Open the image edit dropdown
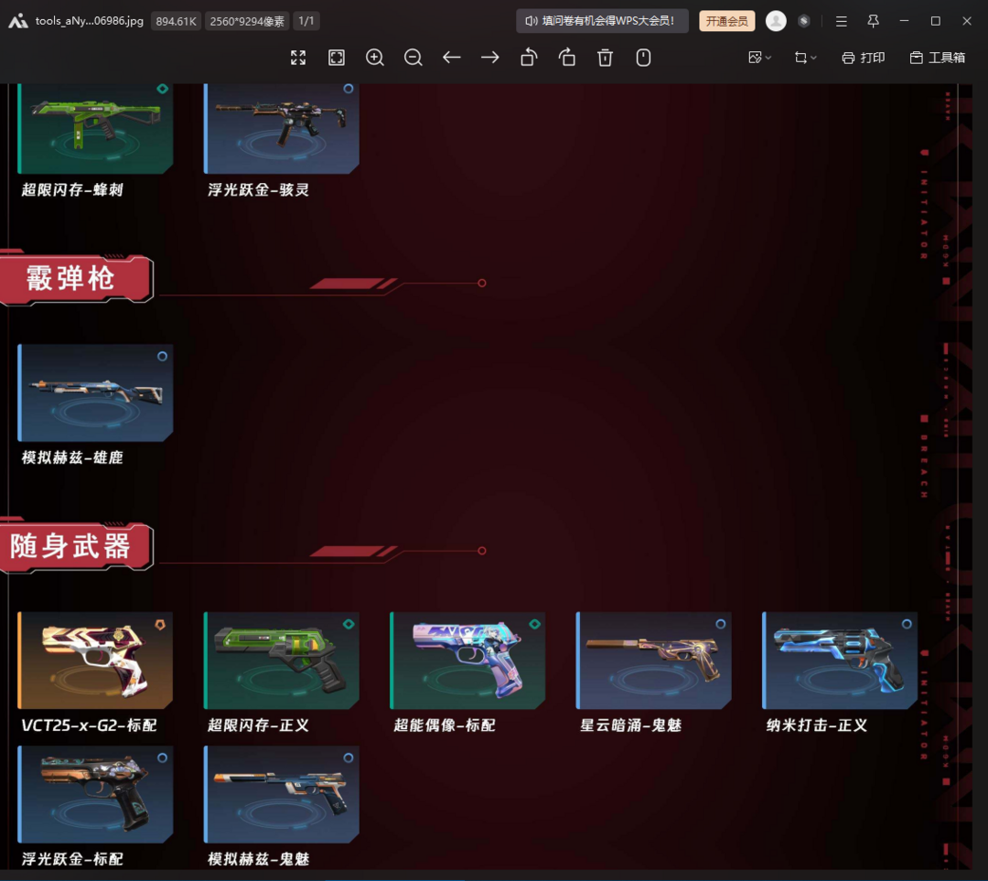The height and width of the screenshot is (881, 988). click(x=760, y=58)
